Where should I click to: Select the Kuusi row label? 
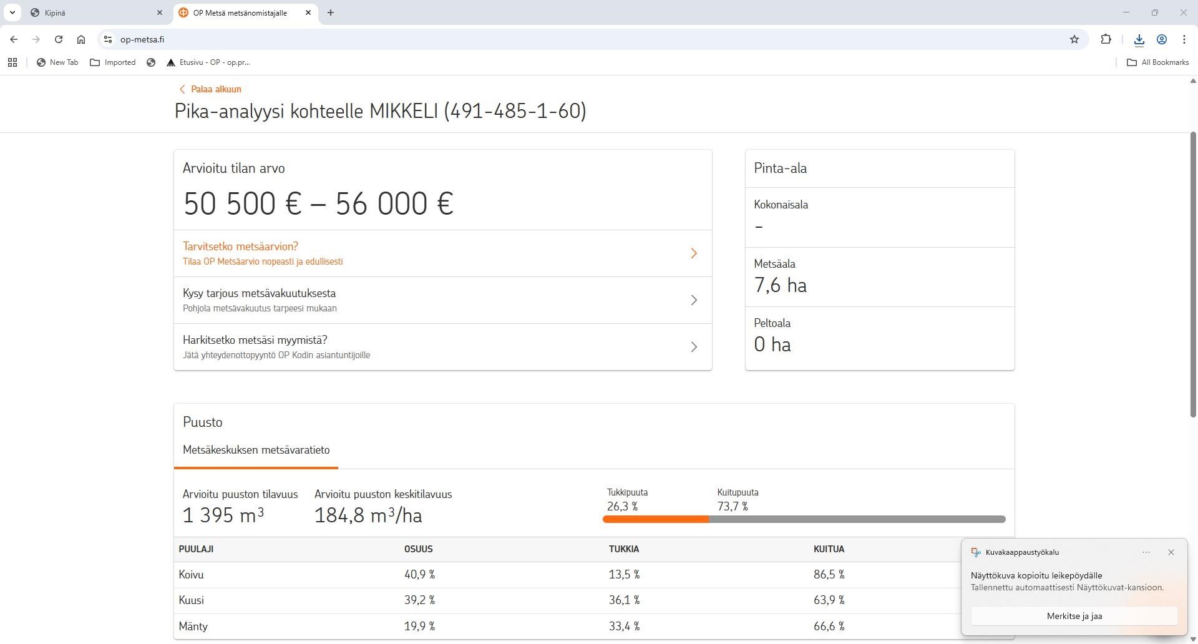click(x=191, y=600)
